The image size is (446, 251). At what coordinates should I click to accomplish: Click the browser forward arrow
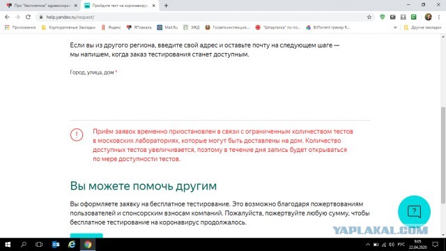tap(17, 17)
